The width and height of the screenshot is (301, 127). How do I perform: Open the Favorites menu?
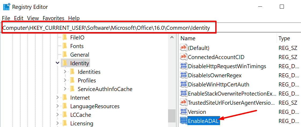[x=53, y=18]
